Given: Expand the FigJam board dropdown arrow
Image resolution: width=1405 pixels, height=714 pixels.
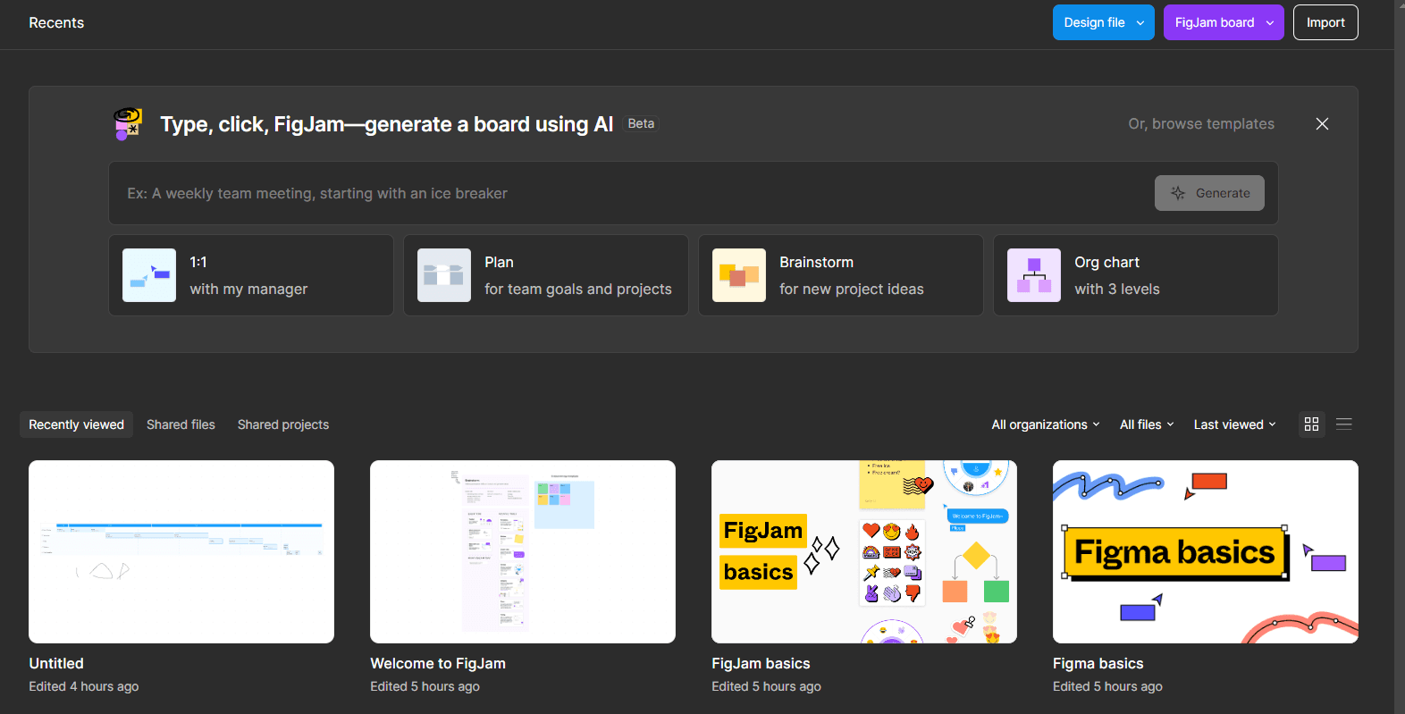Looking at the screenshot, I should [x=1270, y=23].
